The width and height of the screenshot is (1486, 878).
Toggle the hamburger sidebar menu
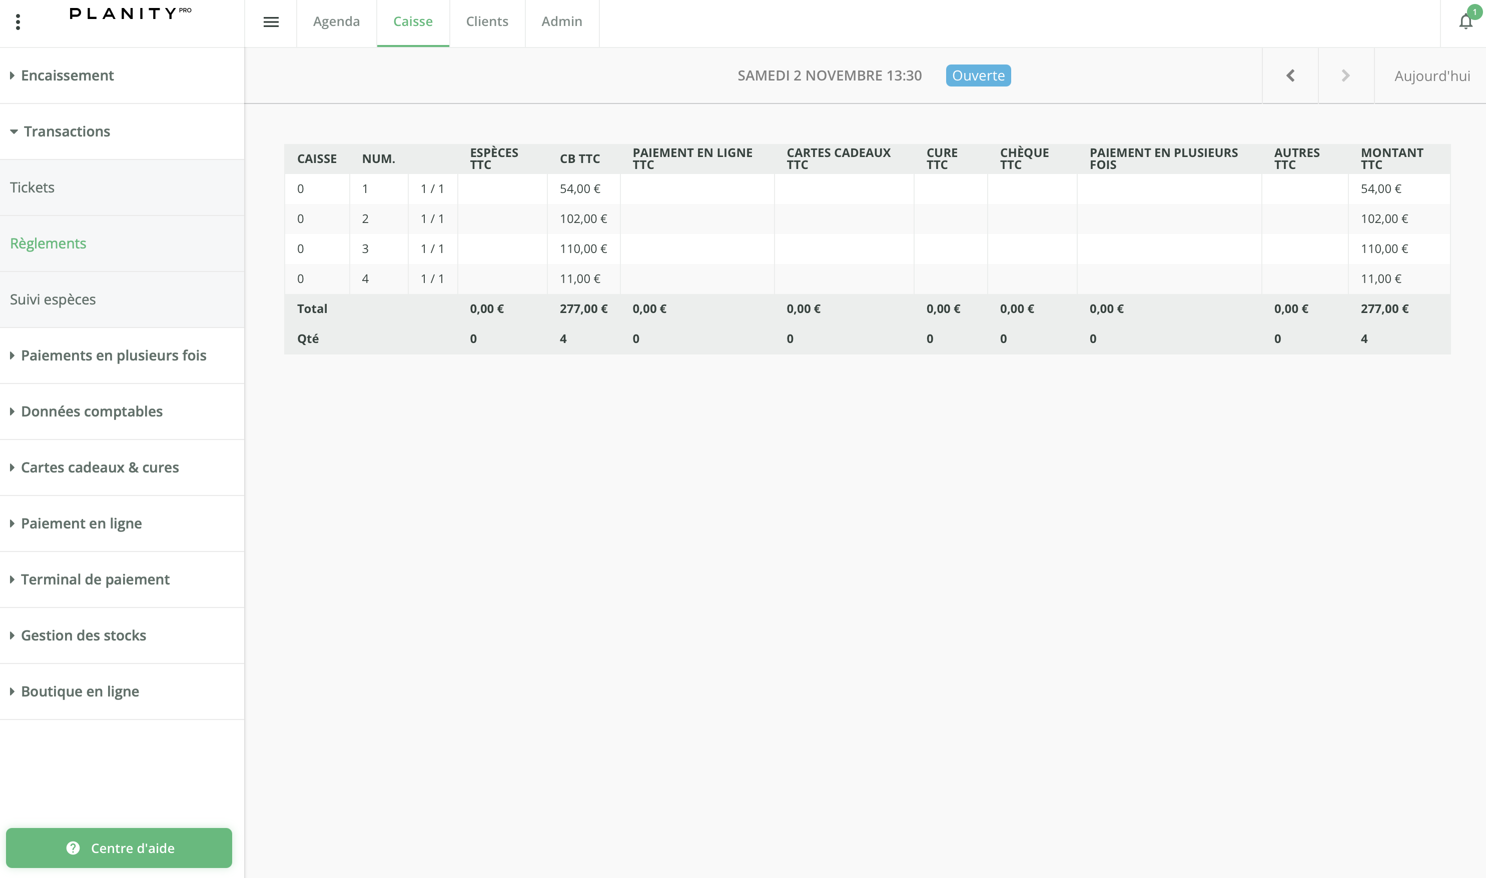(x=271, y=22)
